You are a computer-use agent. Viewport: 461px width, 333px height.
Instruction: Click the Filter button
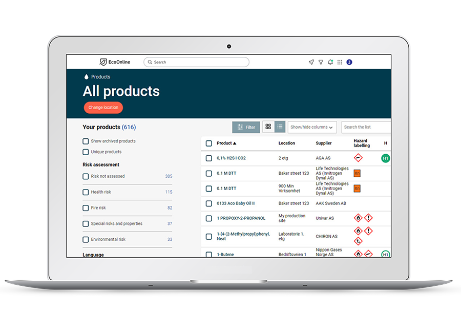pos(246,127)
